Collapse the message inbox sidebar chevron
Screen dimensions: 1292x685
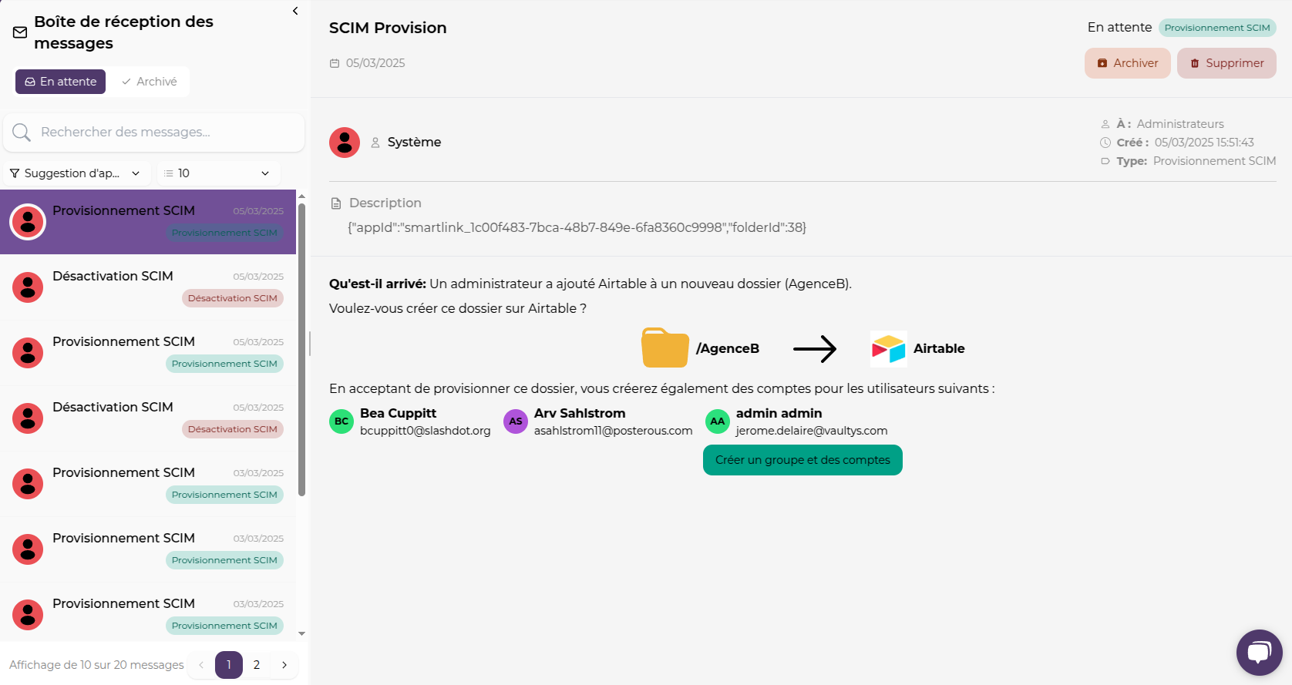pyautogui.click(x=295, y=12)
